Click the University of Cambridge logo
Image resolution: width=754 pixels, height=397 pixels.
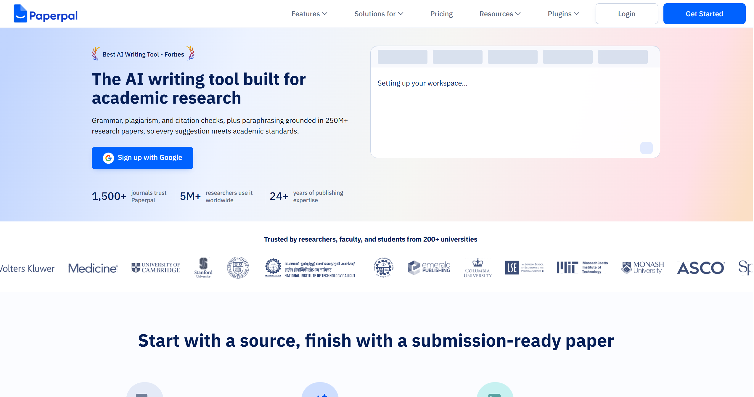click(156, 268)
